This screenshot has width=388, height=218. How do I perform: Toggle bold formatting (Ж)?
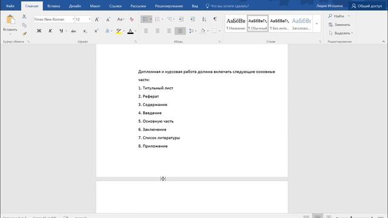pos(39,31)
